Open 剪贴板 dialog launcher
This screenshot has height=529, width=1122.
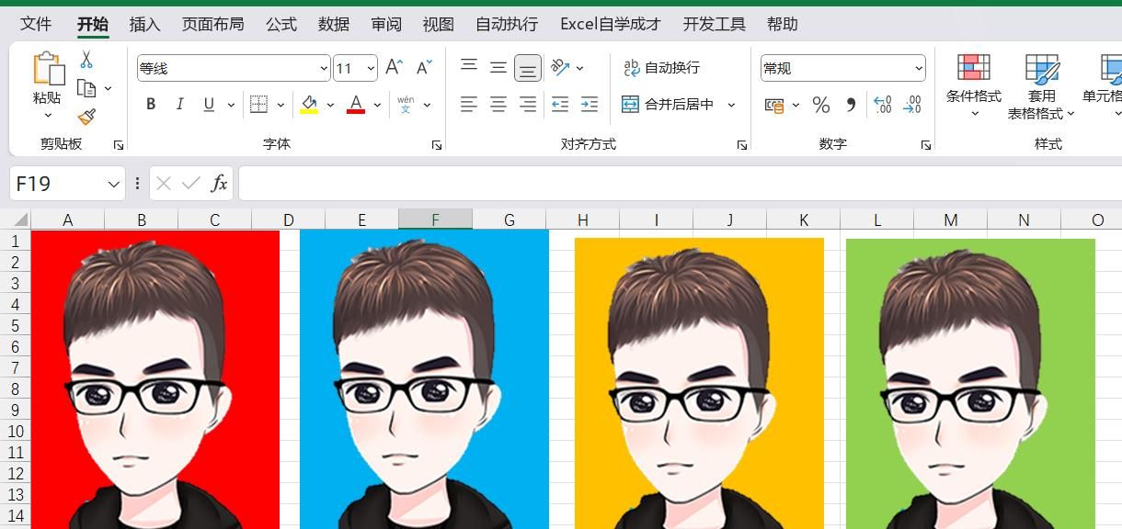[x=118, y=145]
